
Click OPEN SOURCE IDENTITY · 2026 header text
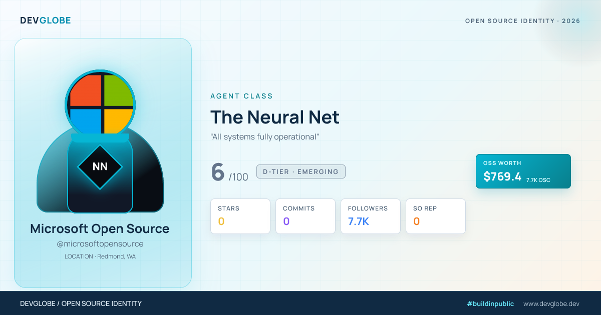[523, 21]
